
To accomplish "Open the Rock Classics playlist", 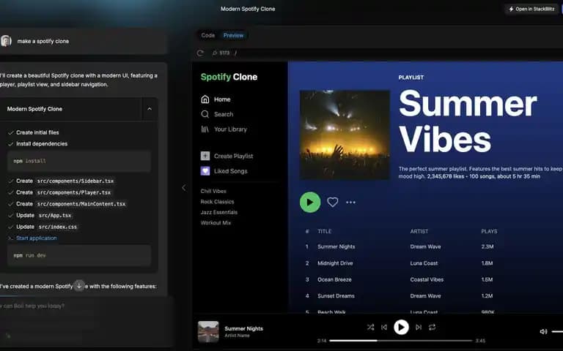I will (x=217, y=202).
